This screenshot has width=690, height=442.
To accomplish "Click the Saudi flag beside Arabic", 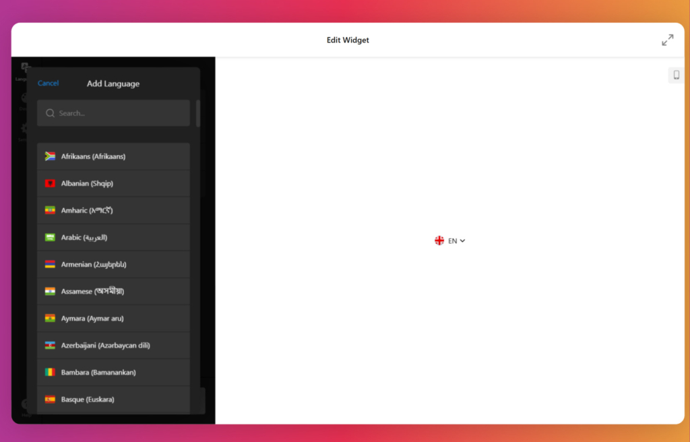I will tap(50, 237).
